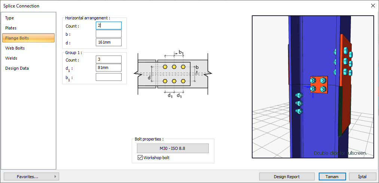The image size is (379, 183).
Task: Show the Design Data section
Action: click(x=17, y=68)
